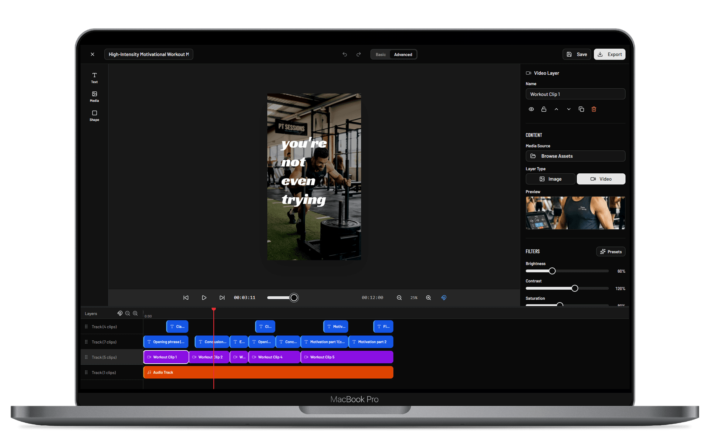Duplicate the Workout Clip 1 layer
710x439 pixels.
click(581, 109)
